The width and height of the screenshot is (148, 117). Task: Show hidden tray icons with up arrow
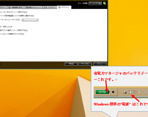[120, 92]
